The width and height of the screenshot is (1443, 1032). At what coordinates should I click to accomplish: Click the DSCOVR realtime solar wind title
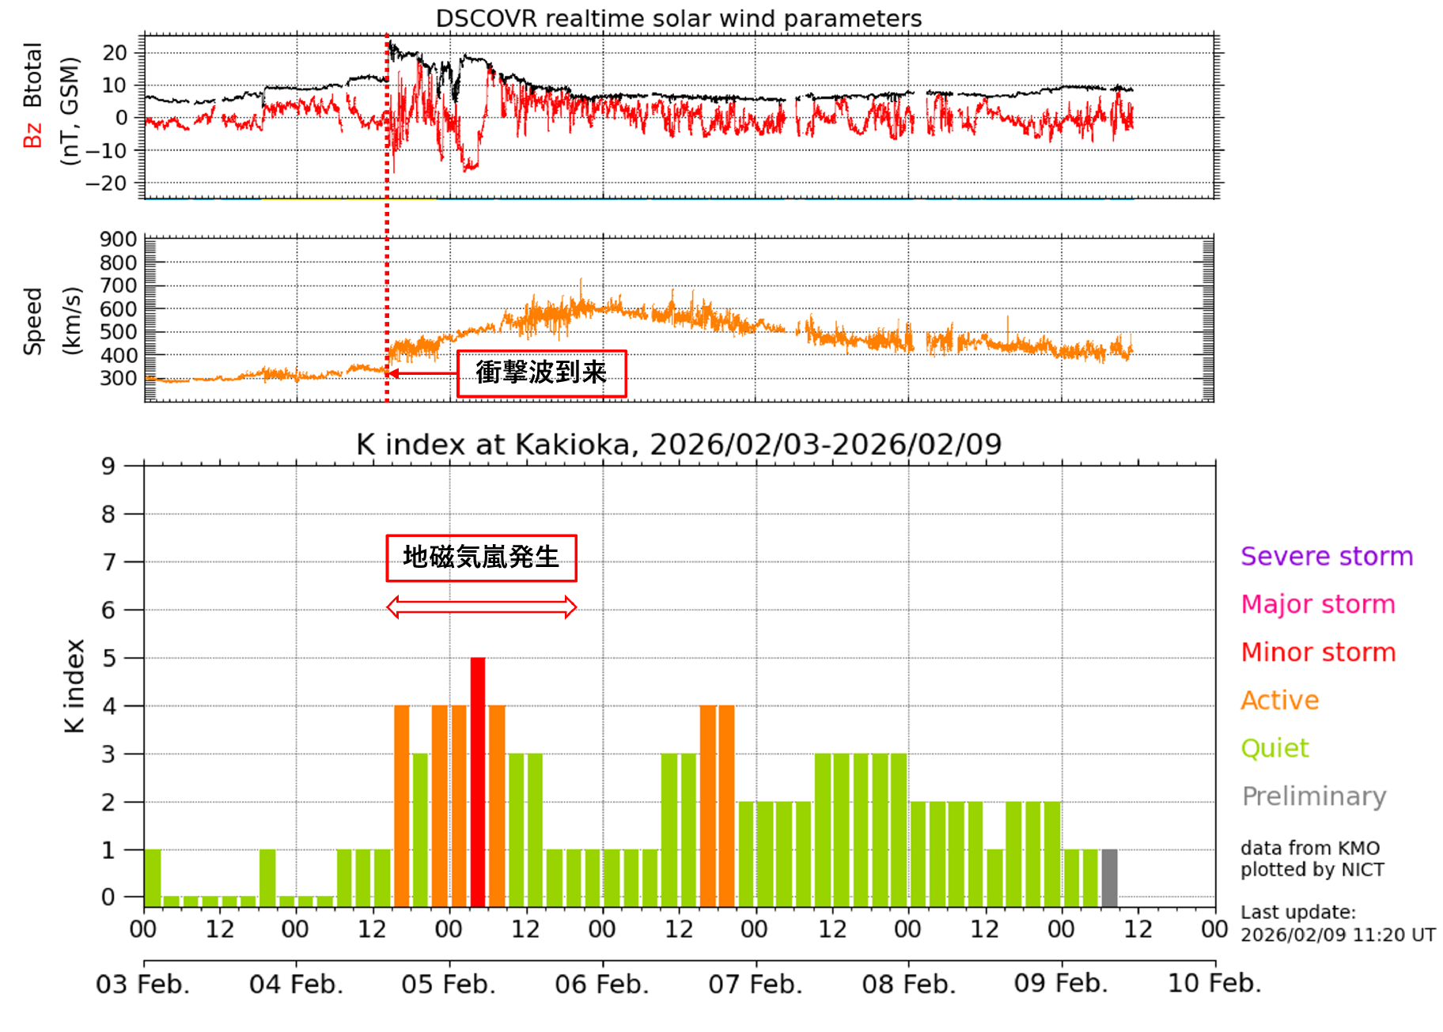click(x=679, y=18)
